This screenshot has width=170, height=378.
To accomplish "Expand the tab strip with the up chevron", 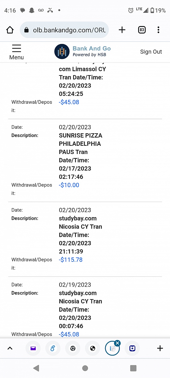I will (x=10, y=348).
